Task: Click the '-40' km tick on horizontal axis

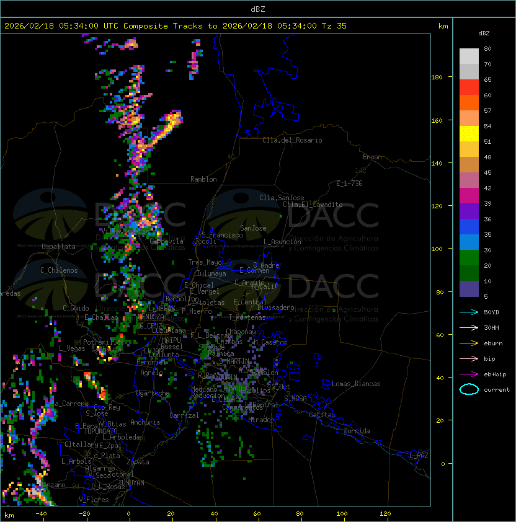Action: [x=41, y=514]
